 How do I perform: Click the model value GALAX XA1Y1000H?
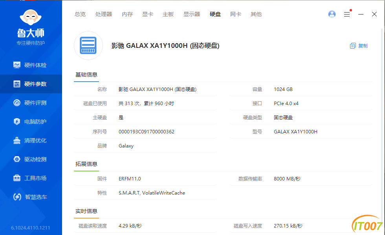tap(295, 132)
